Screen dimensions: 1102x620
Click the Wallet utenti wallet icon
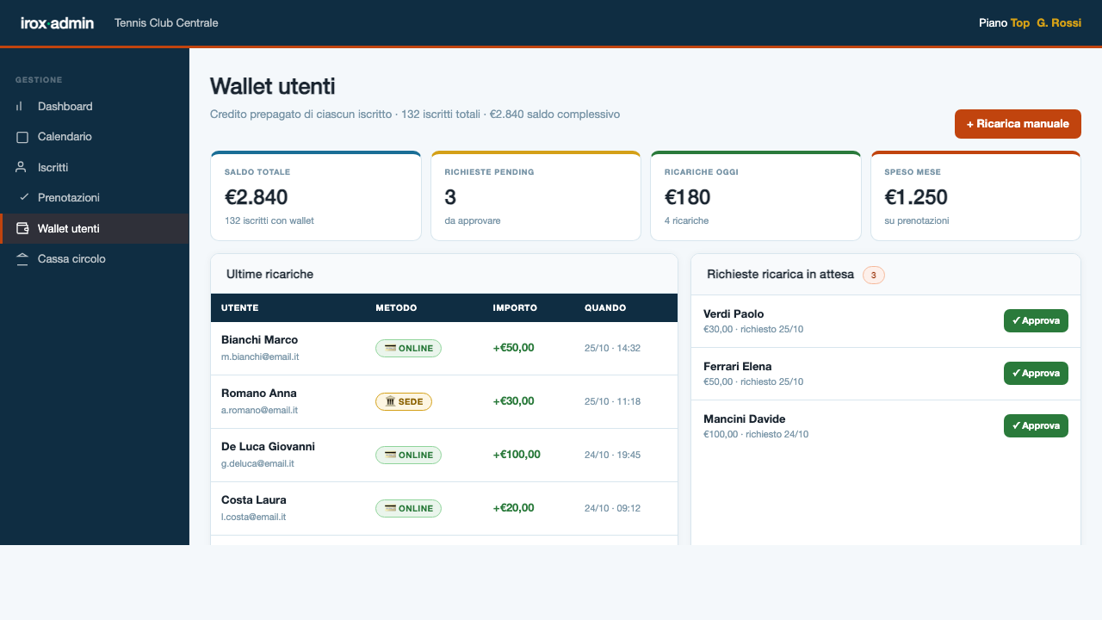(x=23, y=228)
